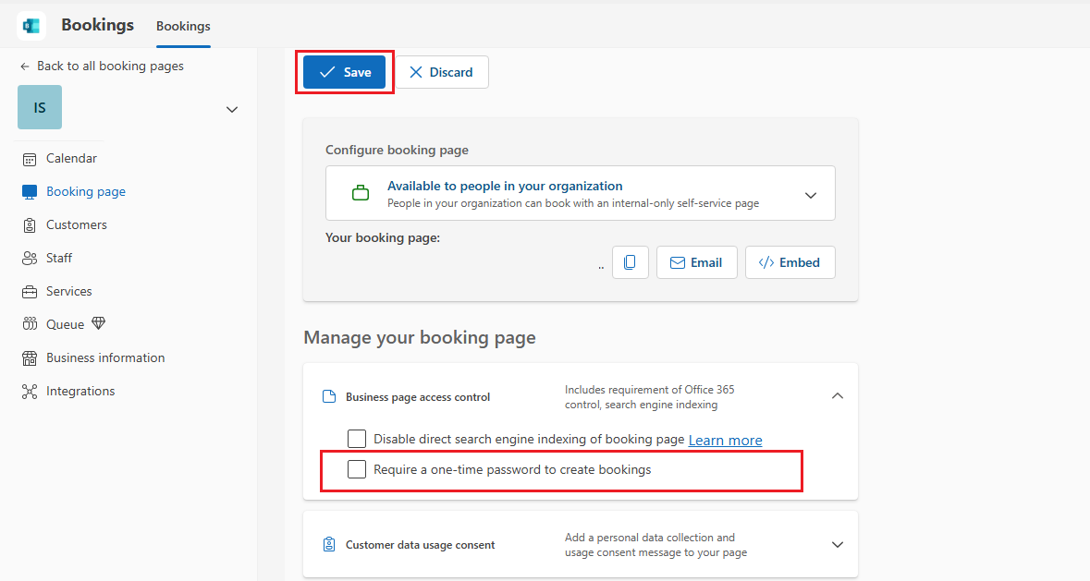The image size is (1090, 581).
Task: Expand the IS business chevron dropdown
Action: (232, 110)
